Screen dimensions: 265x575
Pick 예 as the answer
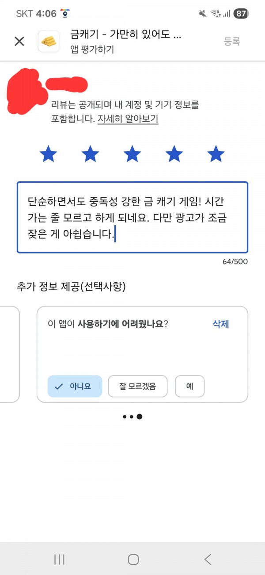point(189,386)
